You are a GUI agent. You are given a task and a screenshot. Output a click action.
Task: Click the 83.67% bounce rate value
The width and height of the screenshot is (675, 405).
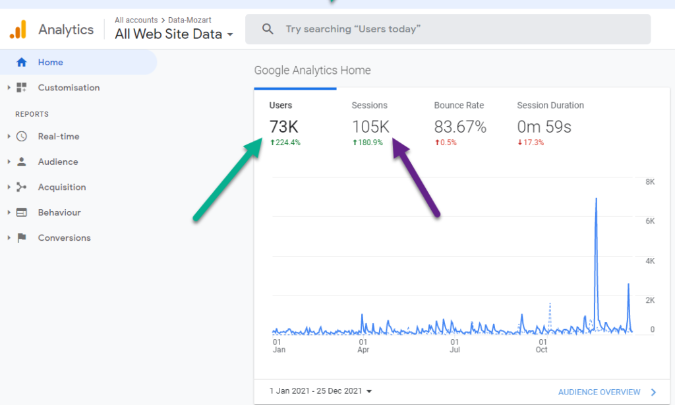click(x=460, y=127)
